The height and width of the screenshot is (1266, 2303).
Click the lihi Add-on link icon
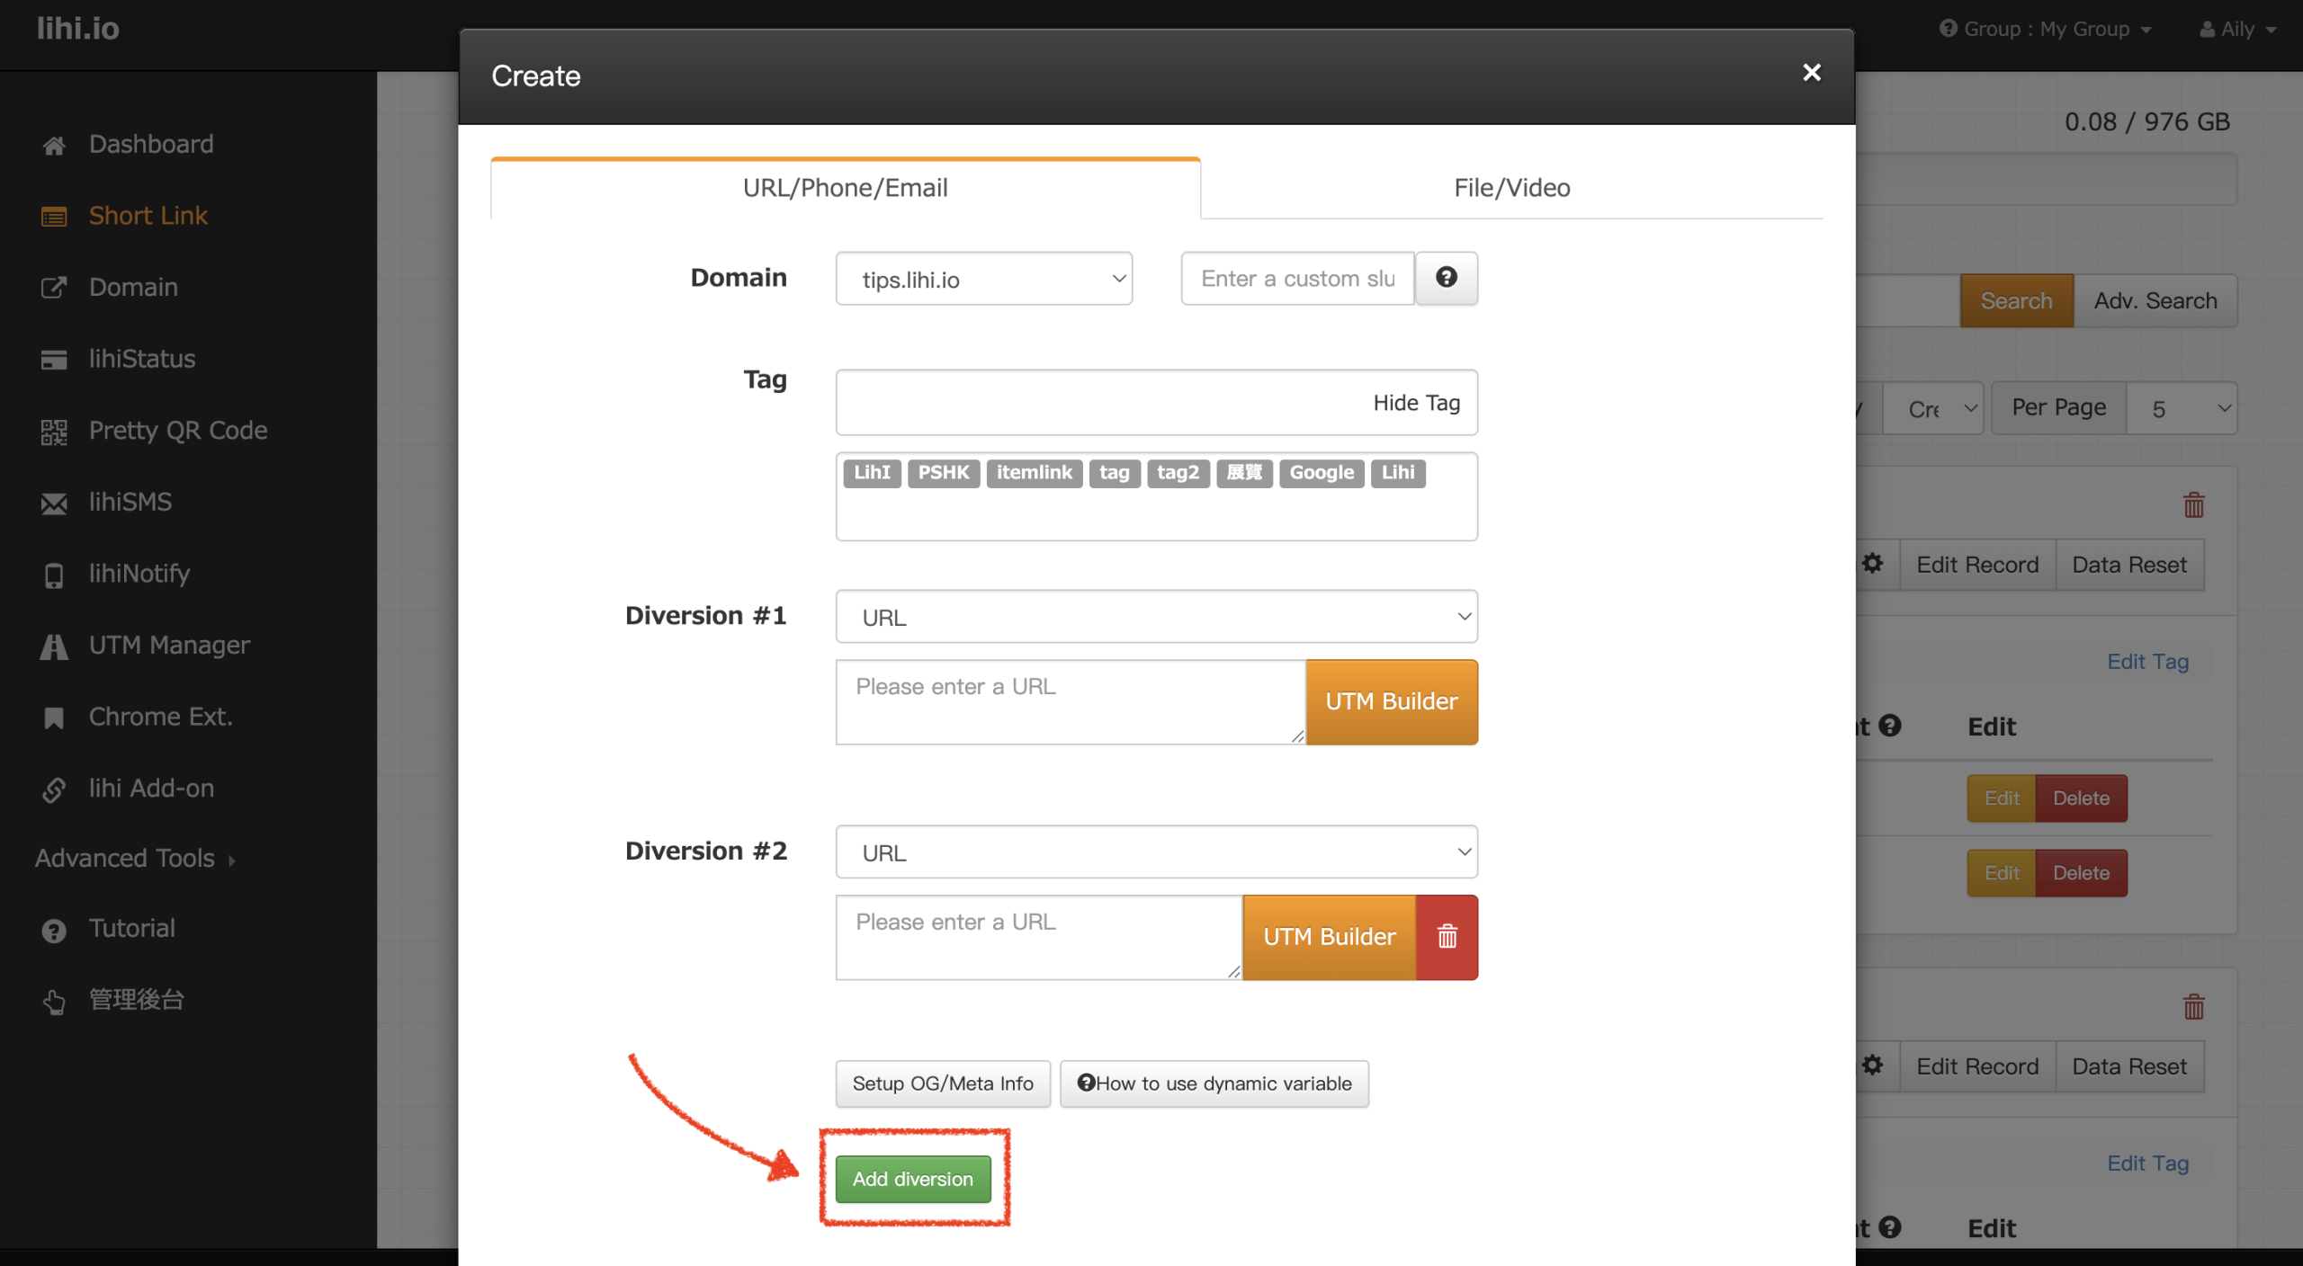coord(54,789)
